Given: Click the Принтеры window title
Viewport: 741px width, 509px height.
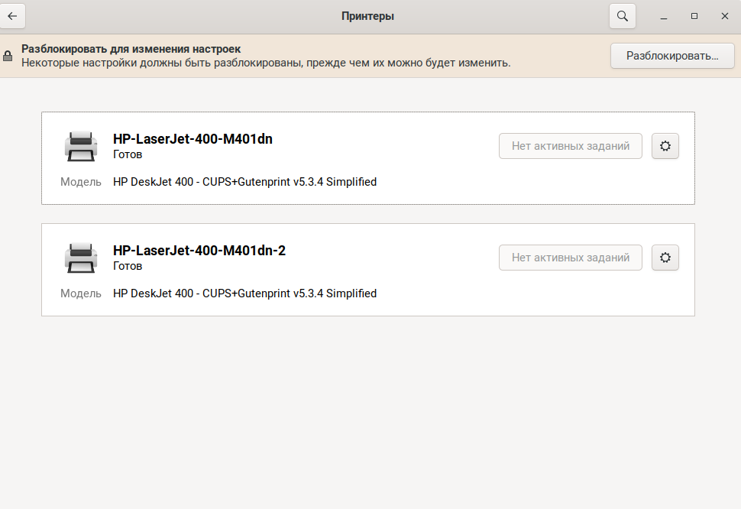Looking at the screenshot, I should pos(367,16).
